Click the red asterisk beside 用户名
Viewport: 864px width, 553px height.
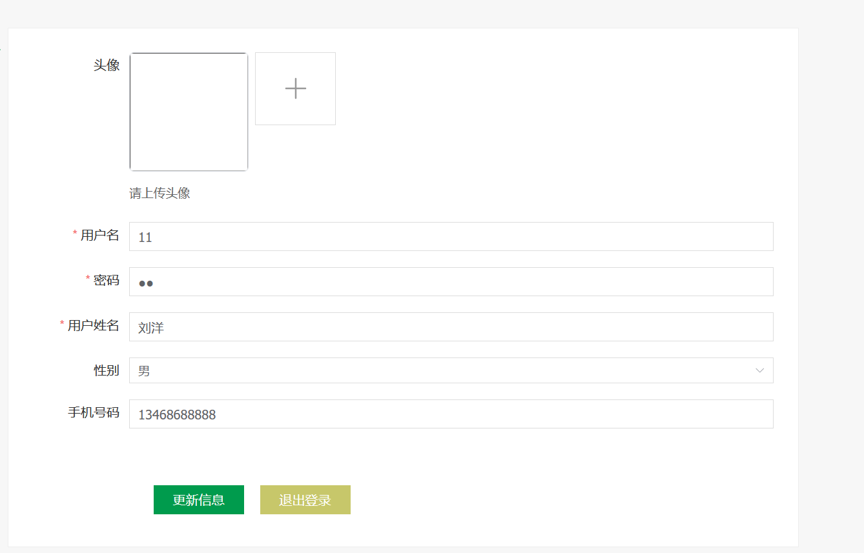pyautogui.click(x=75, y=234)
